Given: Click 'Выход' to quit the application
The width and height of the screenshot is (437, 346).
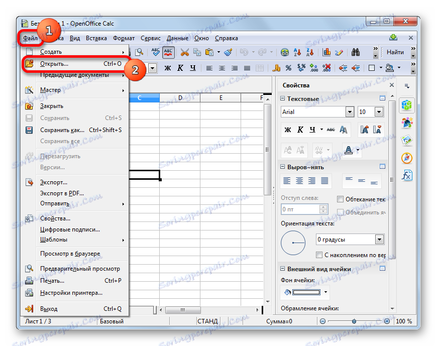Looking at the screenshot, I should 75,309.
